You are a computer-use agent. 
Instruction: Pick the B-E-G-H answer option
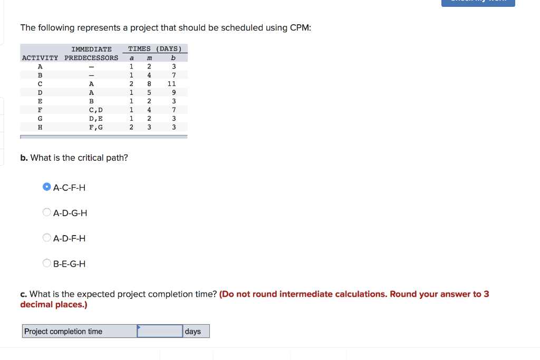(46, 263)
